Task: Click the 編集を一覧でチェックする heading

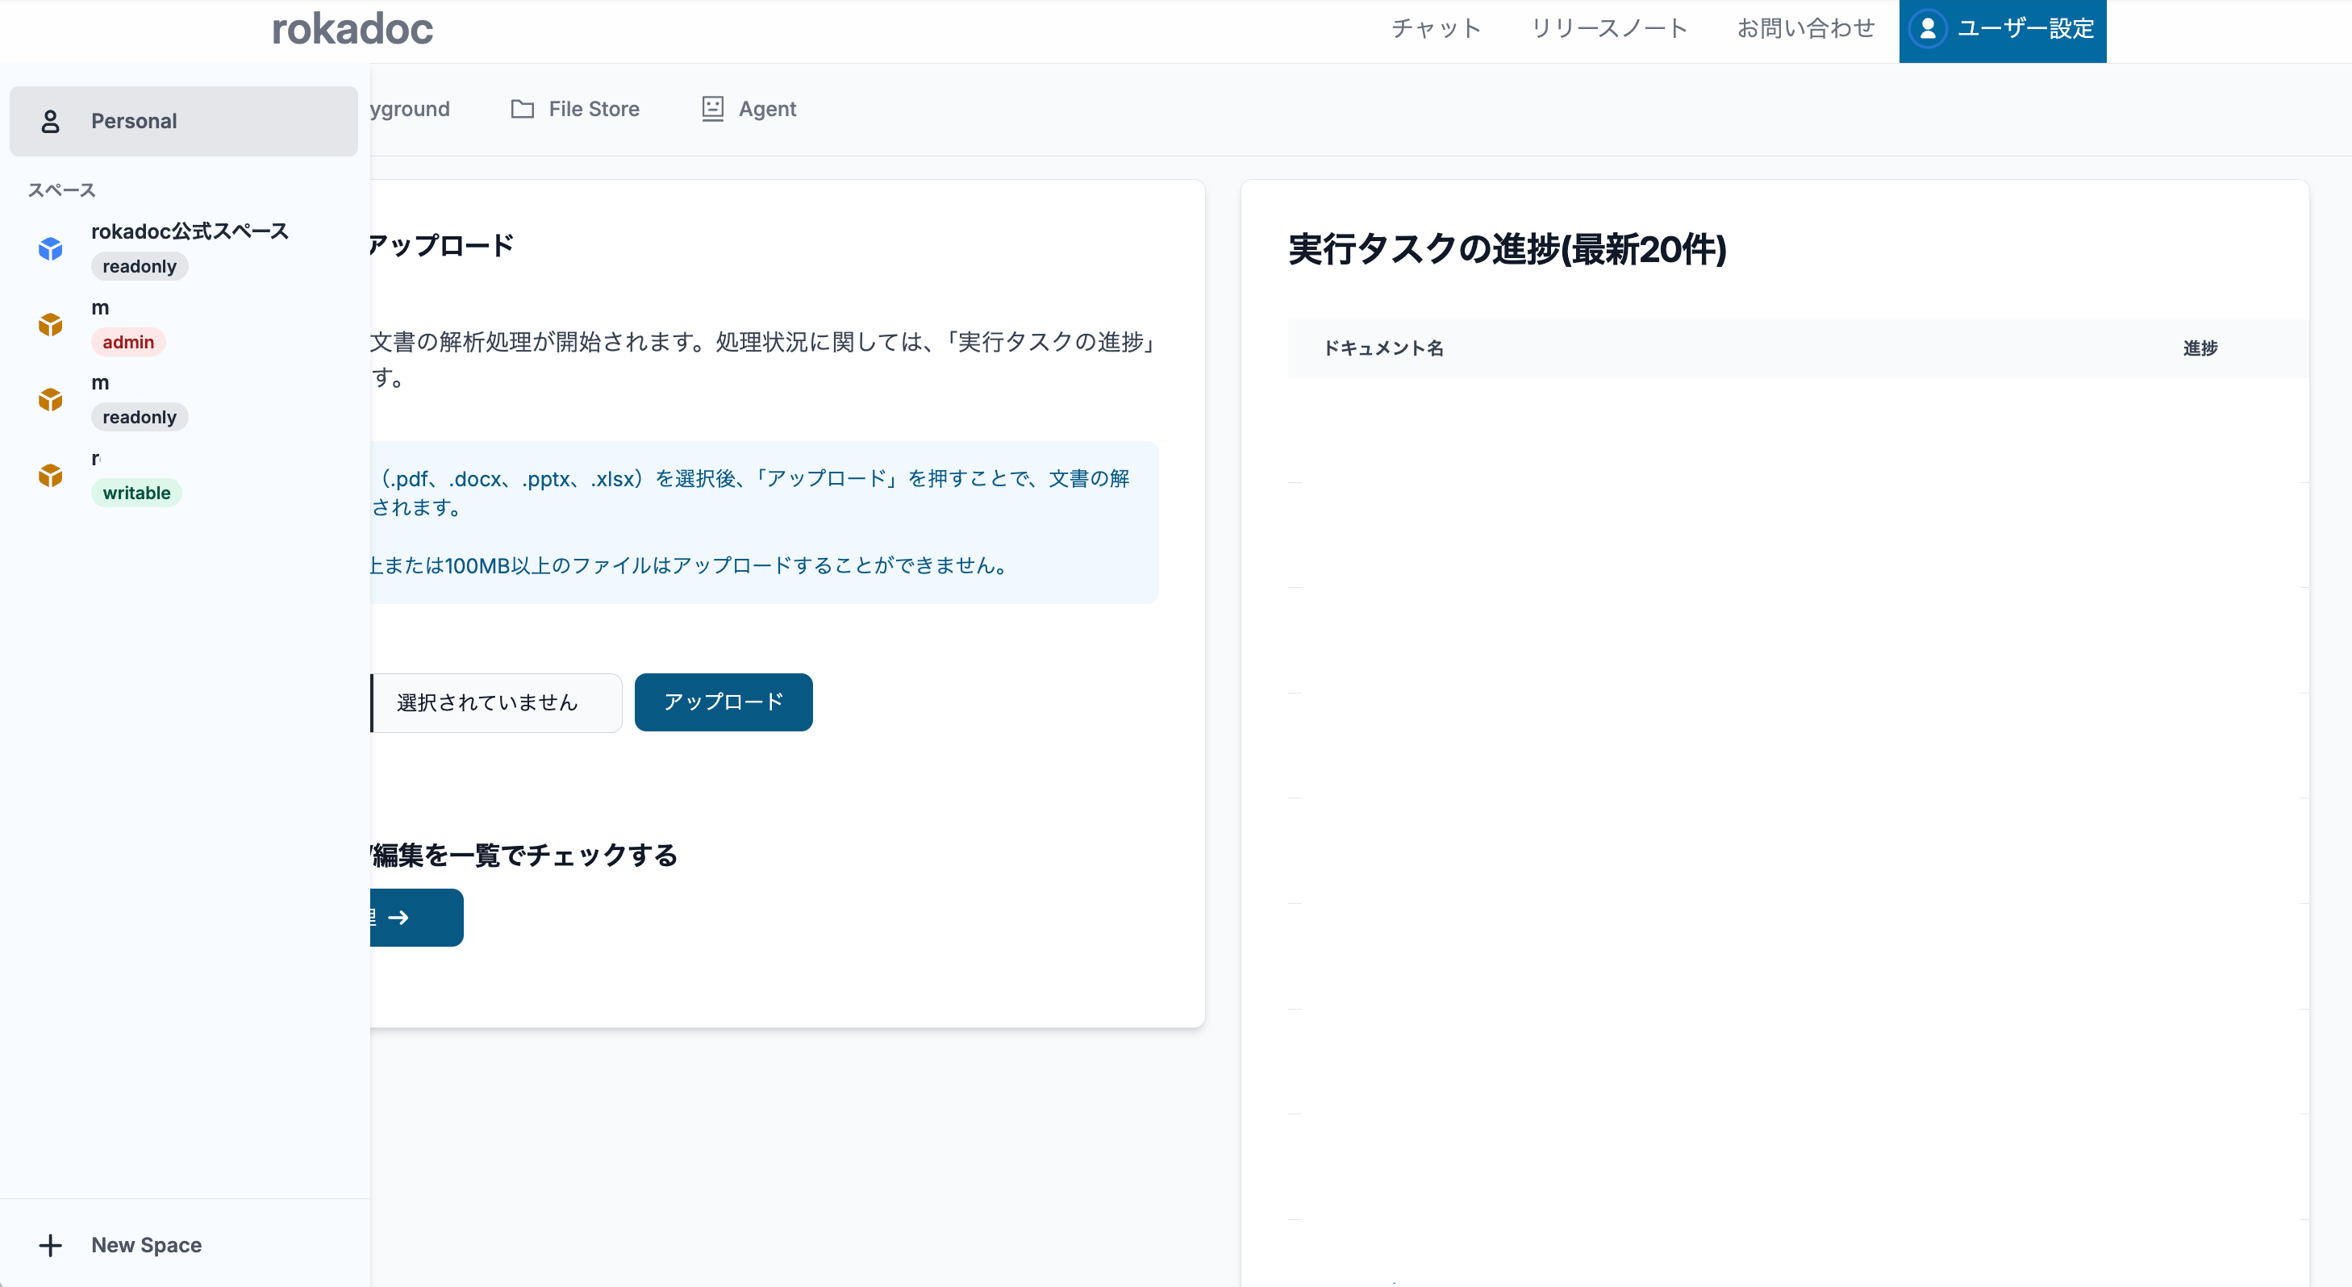Action: coord(524,856)
